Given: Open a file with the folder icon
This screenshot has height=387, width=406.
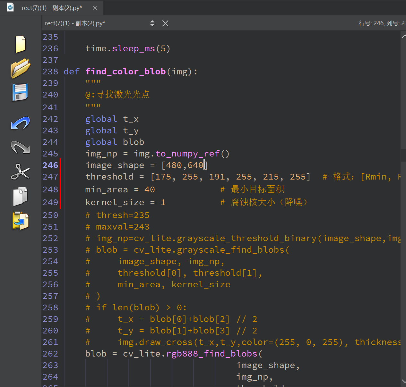Looking at the screenshot, I should [x=21, y=68].
